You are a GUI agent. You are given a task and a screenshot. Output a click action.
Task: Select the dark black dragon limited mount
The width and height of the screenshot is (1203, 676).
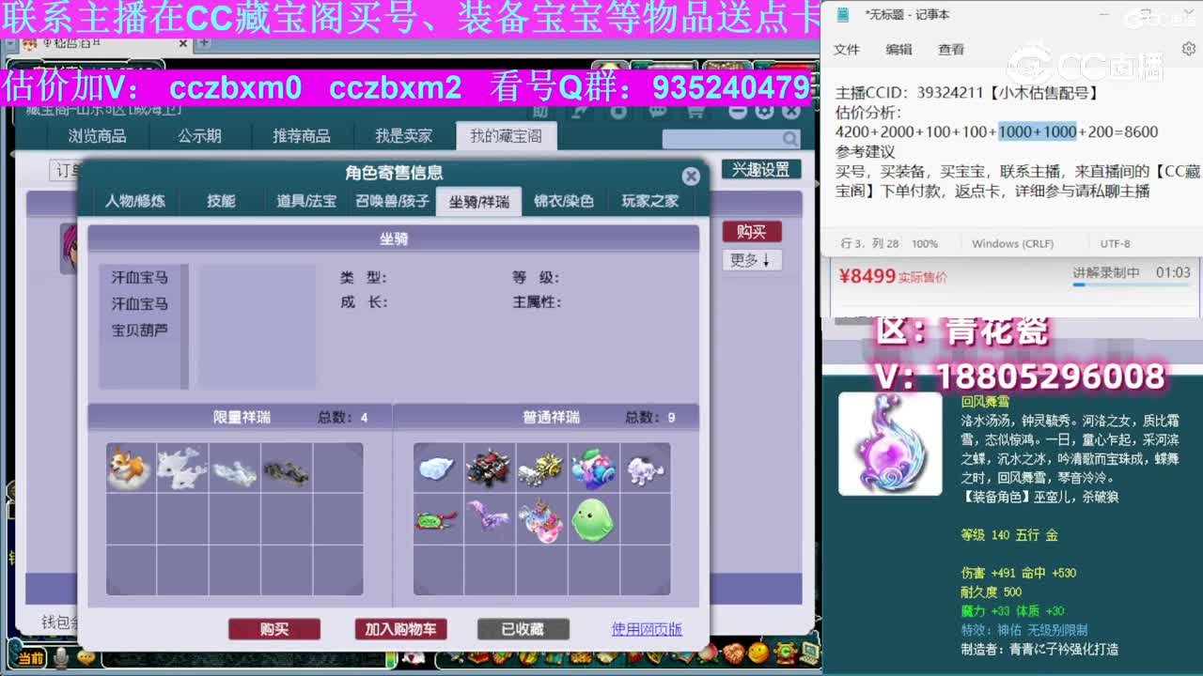click(x=285, y=468)
